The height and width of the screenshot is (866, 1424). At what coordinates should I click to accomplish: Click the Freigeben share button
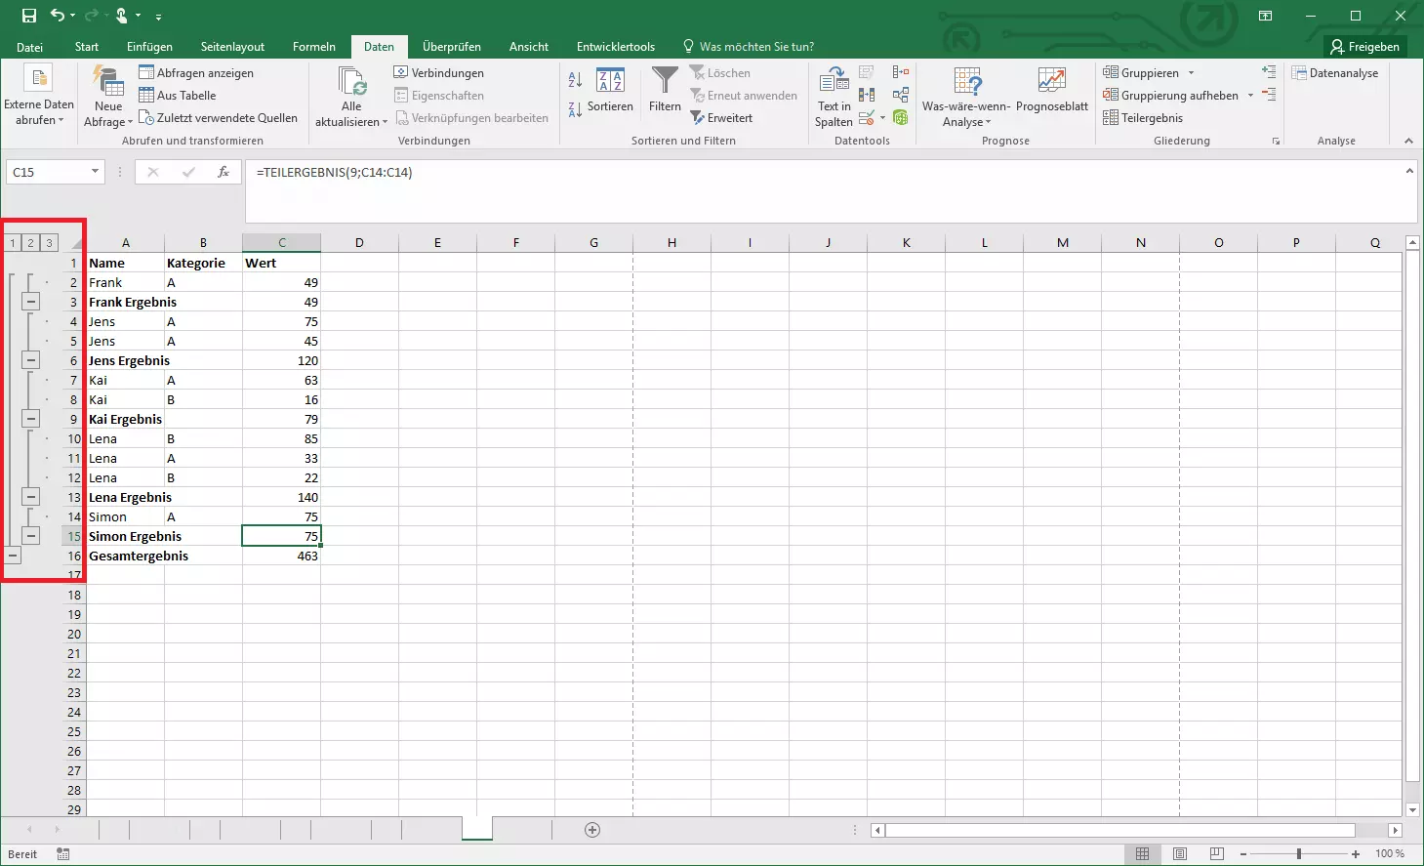(1364, 47)
